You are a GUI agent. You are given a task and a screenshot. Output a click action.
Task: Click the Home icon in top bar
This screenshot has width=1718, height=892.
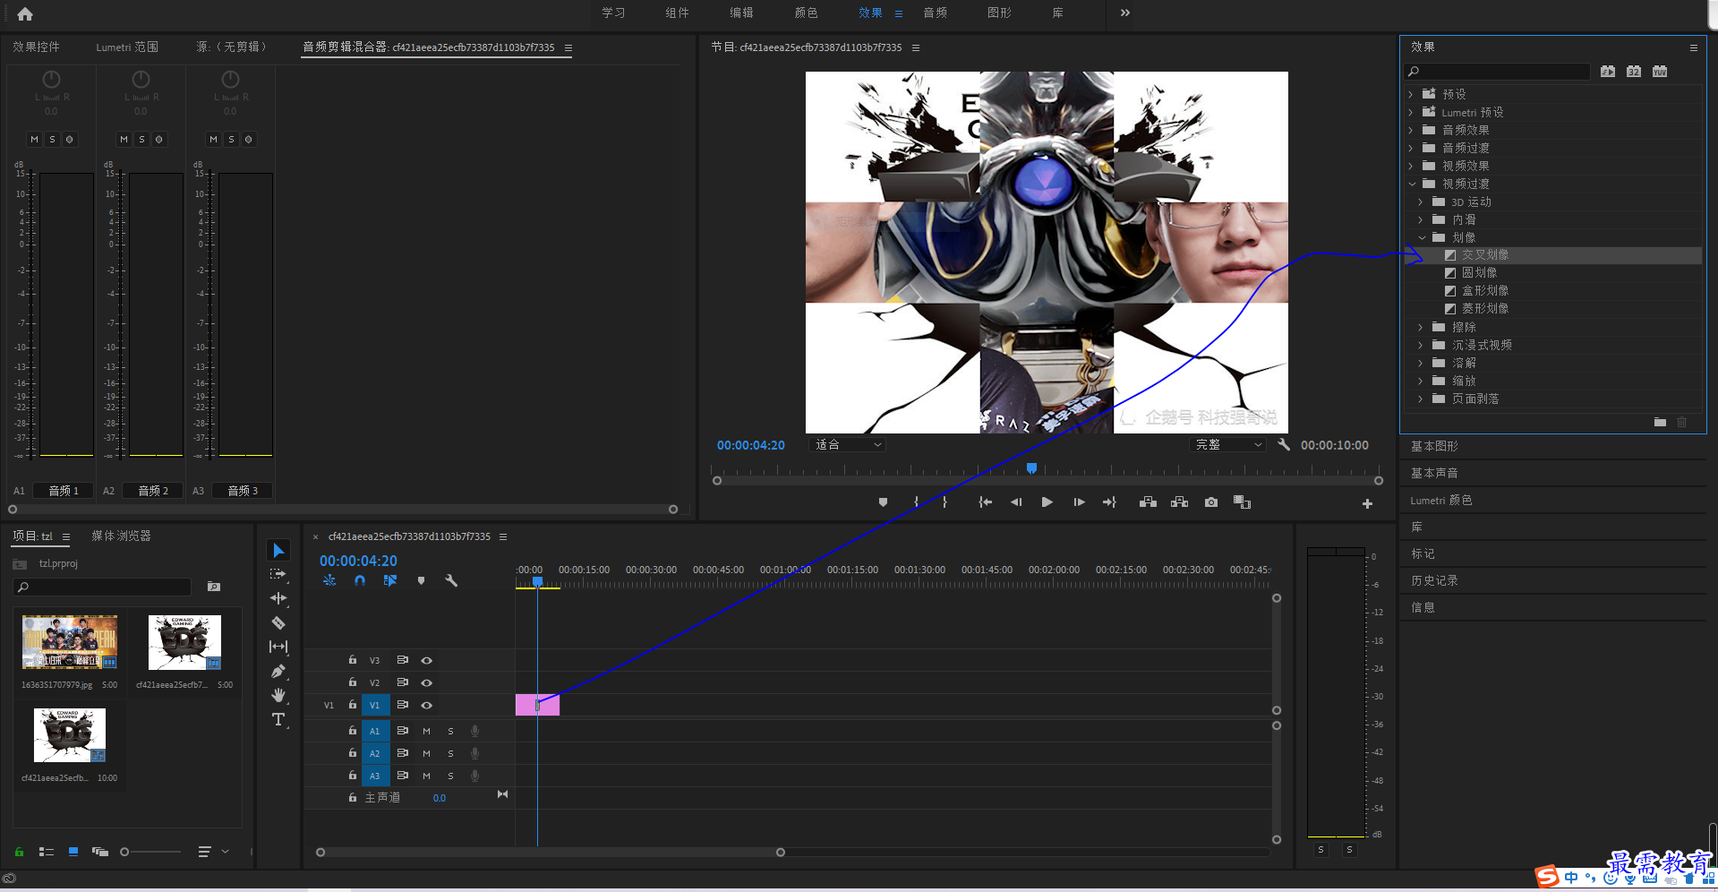25,13
